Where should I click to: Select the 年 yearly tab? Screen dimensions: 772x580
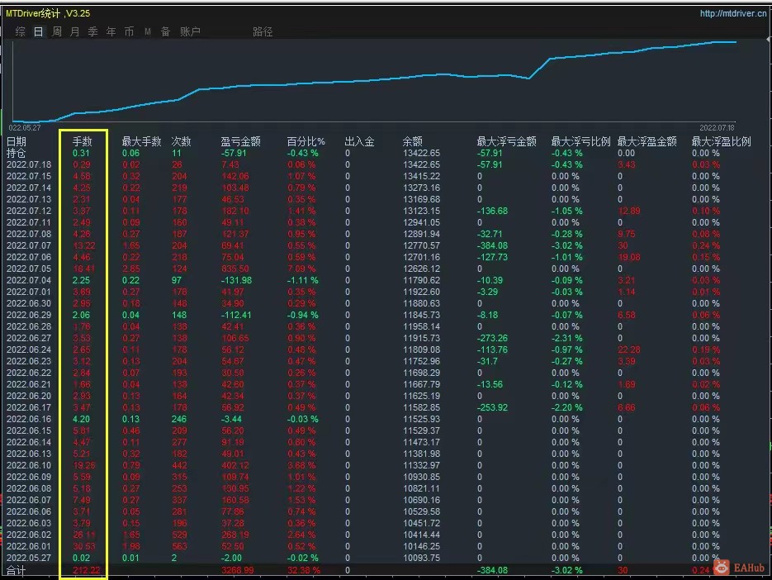111,31
